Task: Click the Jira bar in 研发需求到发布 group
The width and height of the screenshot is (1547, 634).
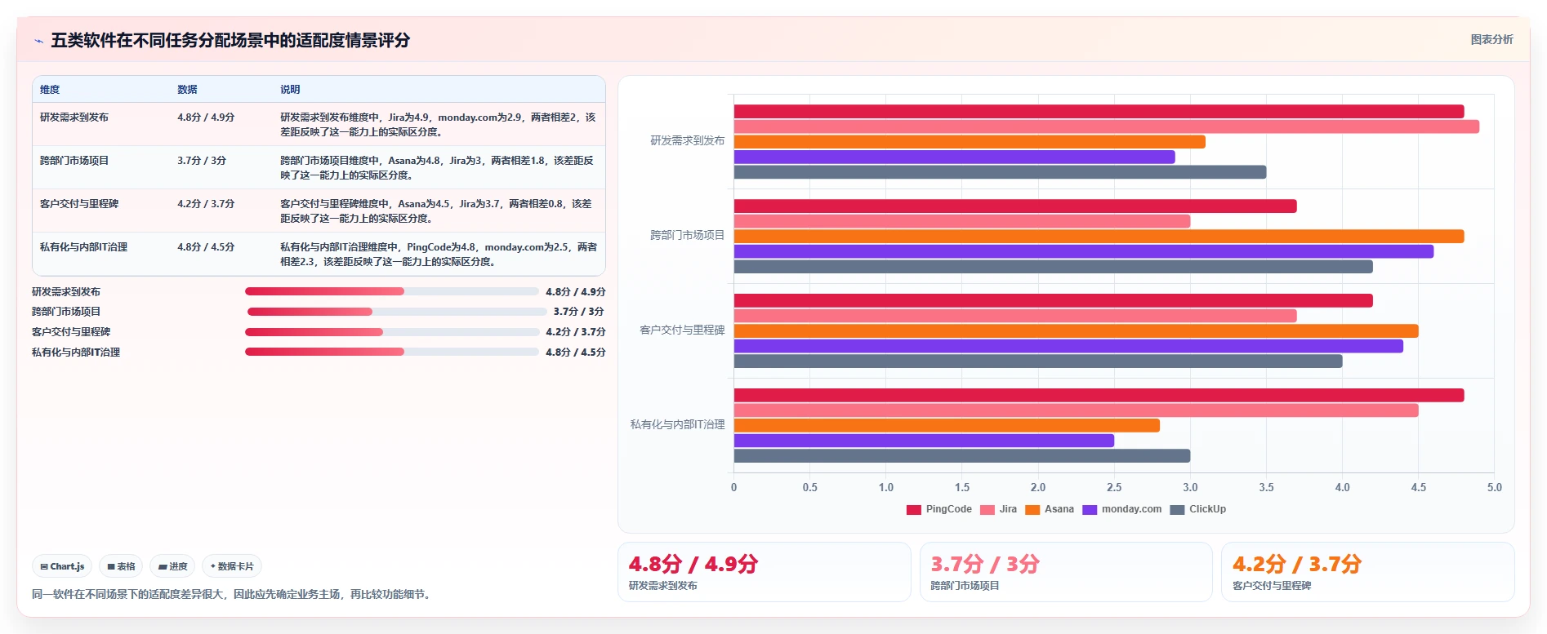Action: (1106, 126)
